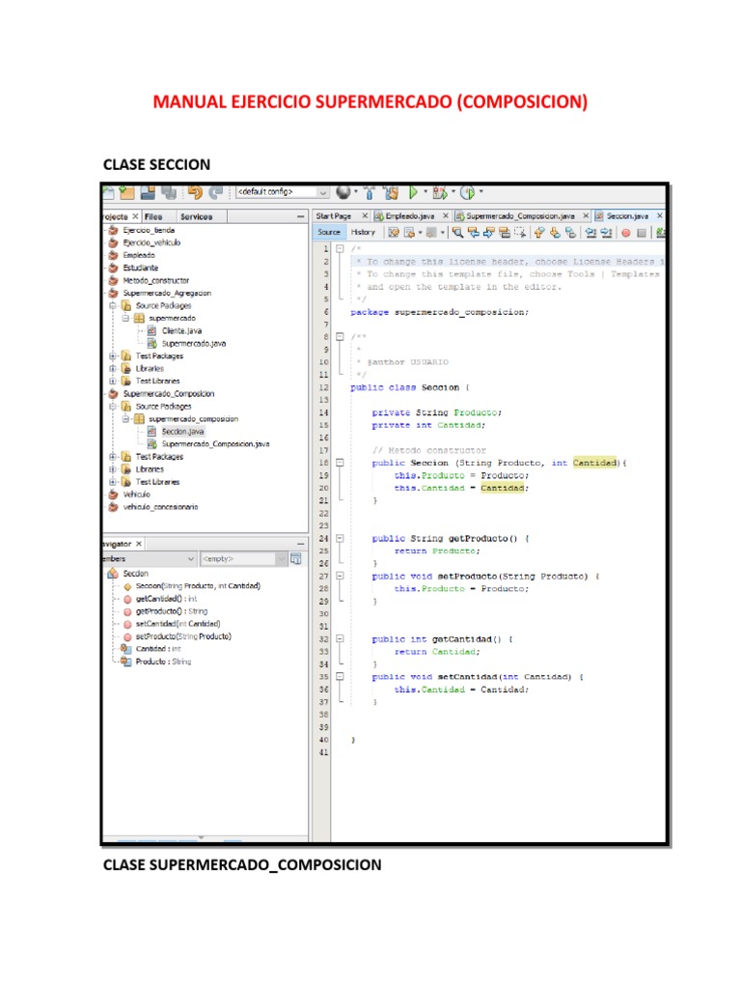
Task: Minimize the Projects panel
Action: [x=301, y=217]
